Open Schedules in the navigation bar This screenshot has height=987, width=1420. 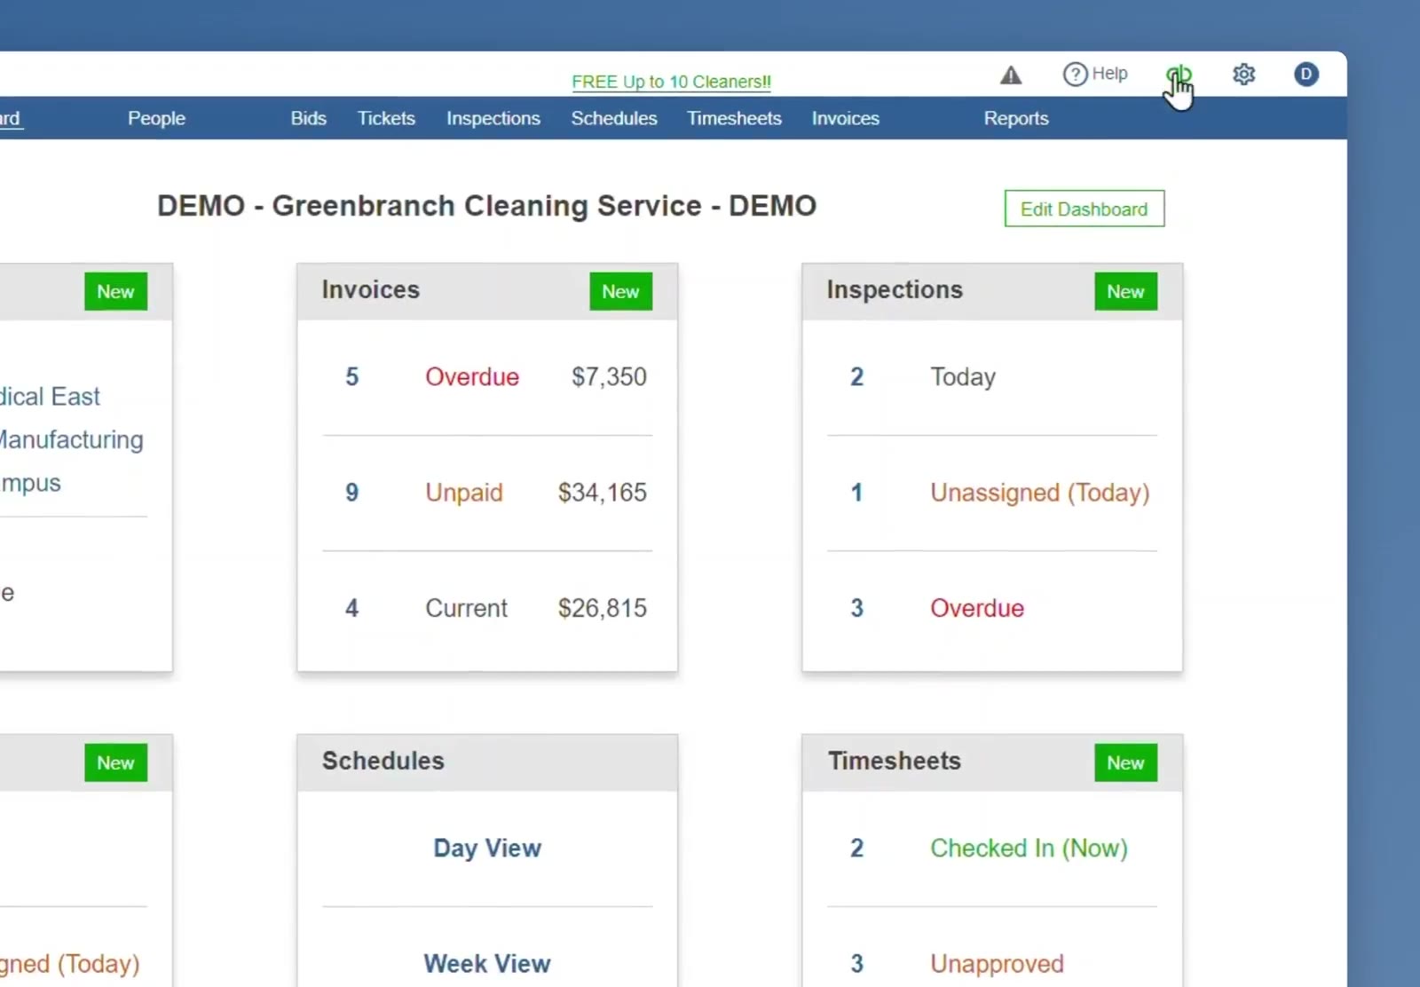tap(614, 118)
